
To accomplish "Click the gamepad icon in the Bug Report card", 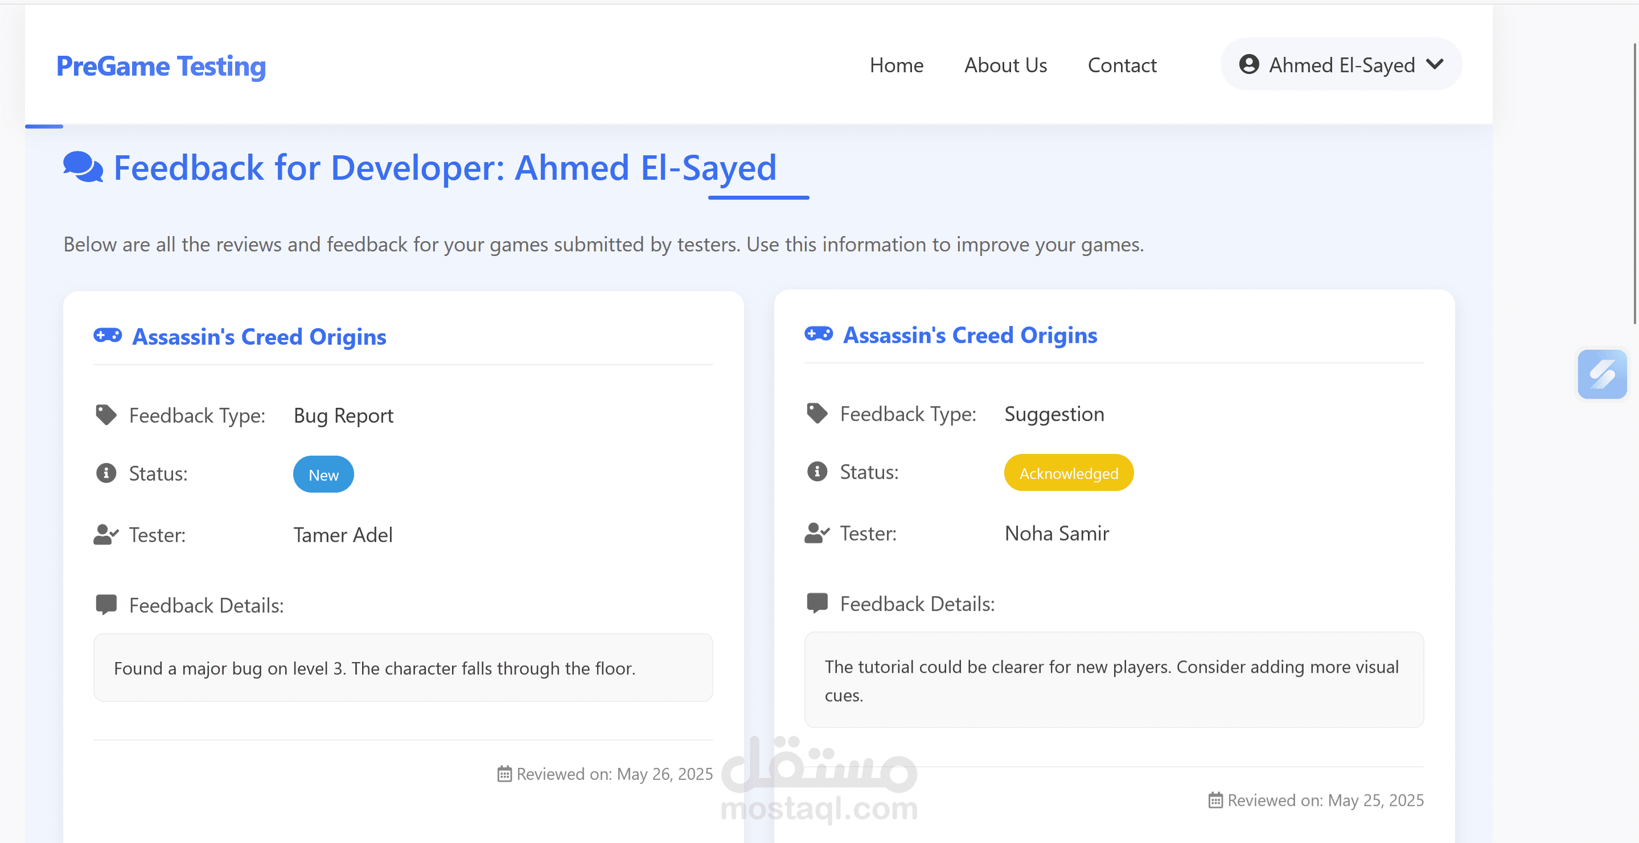I will tap(108, 335).
